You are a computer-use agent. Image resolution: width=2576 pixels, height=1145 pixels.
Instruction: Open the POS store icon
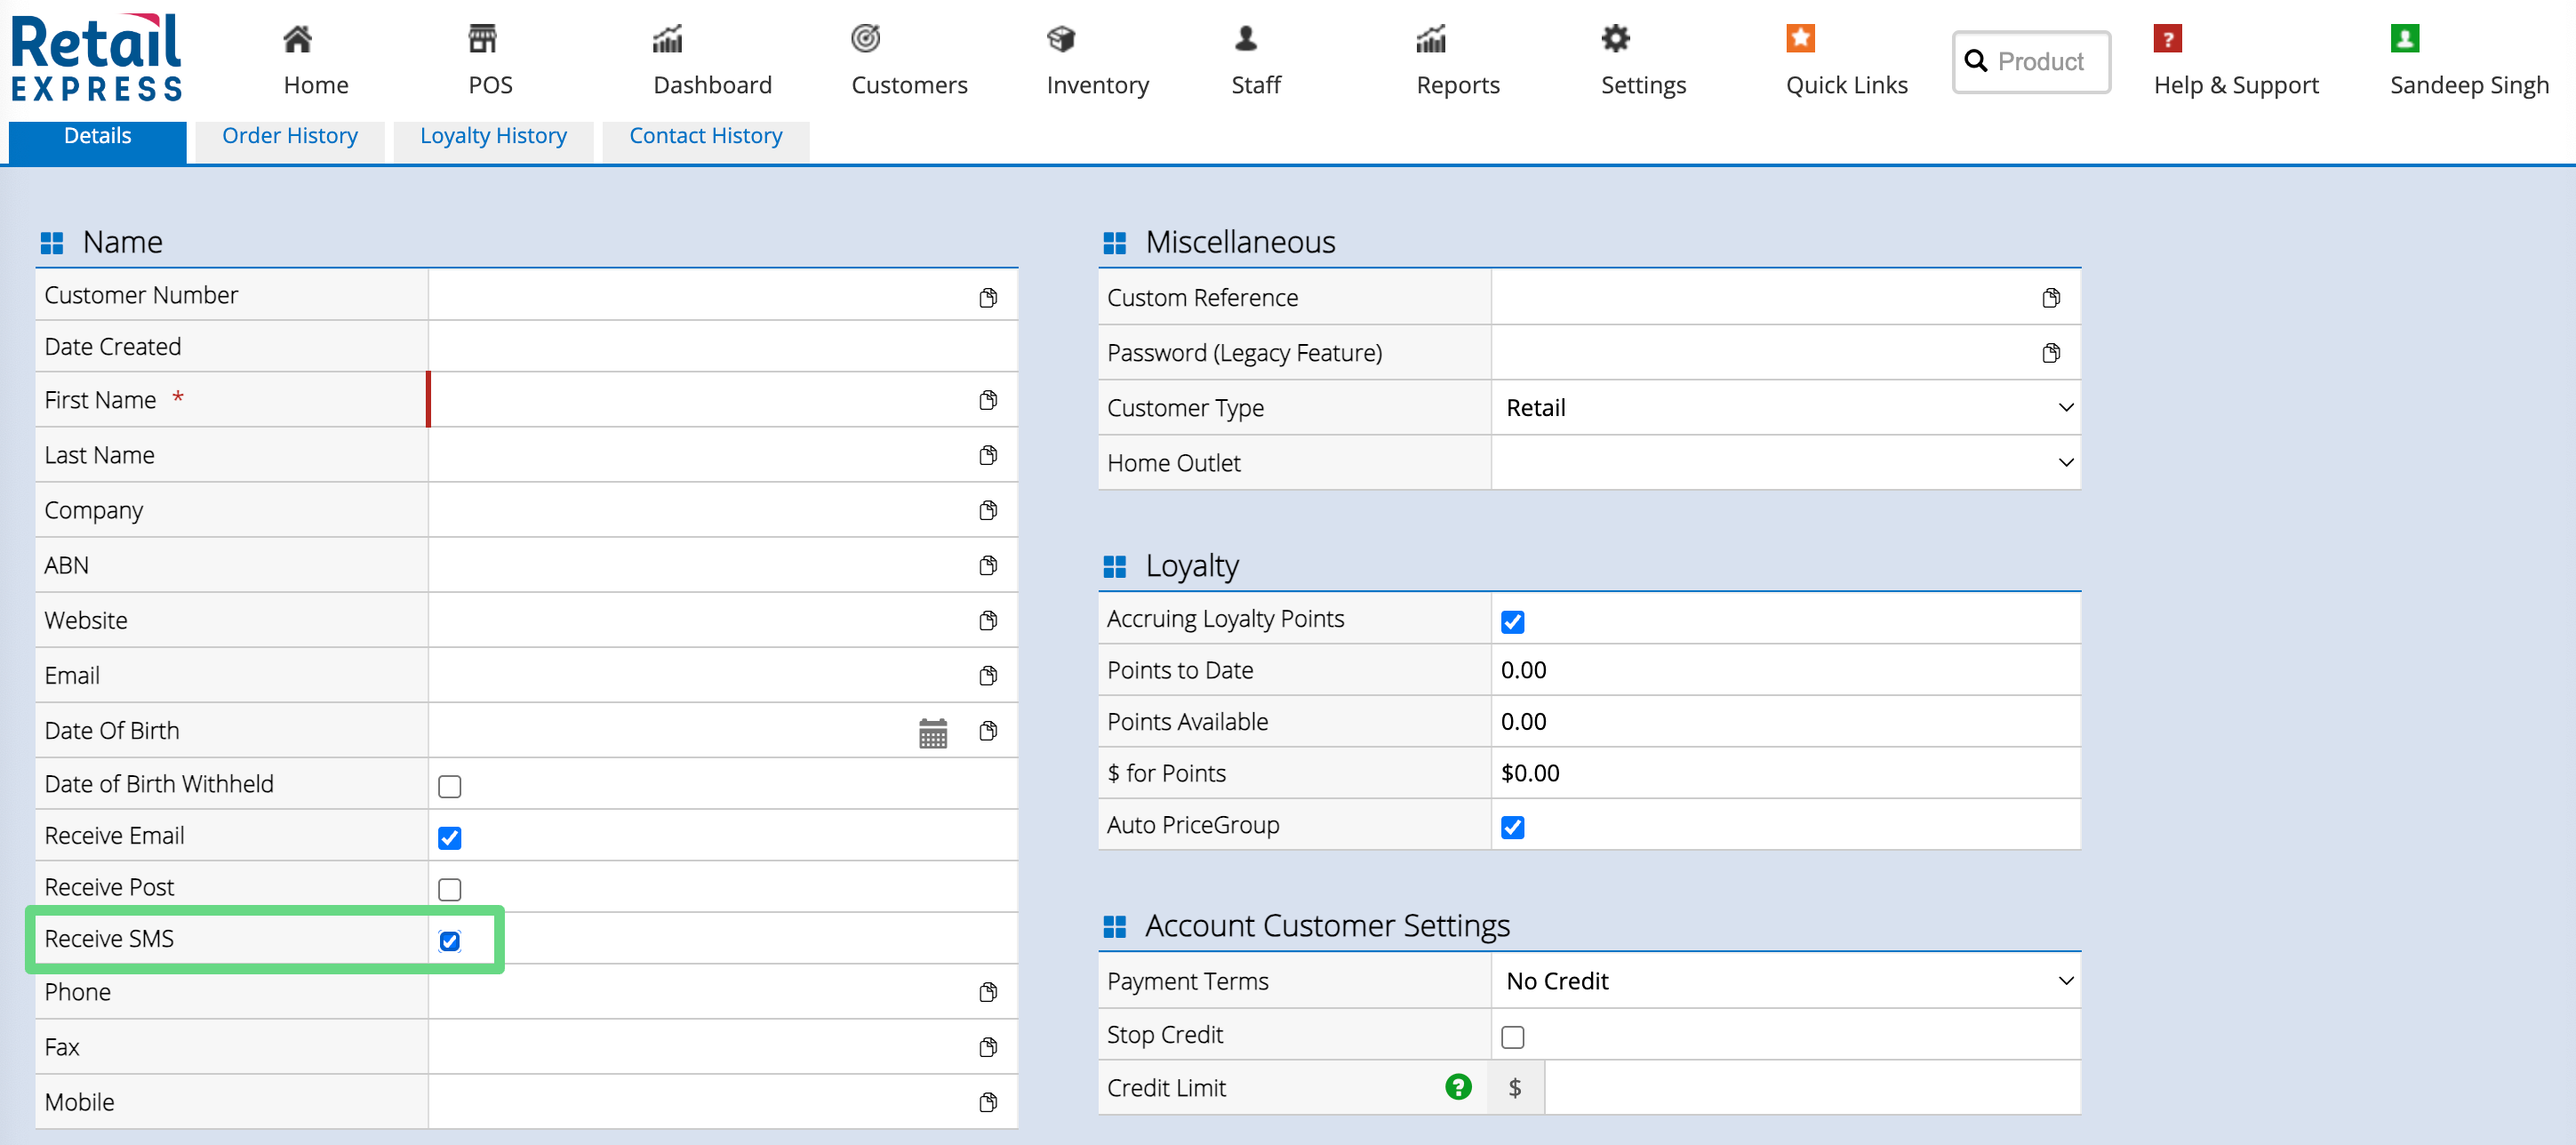click(482, 39)
